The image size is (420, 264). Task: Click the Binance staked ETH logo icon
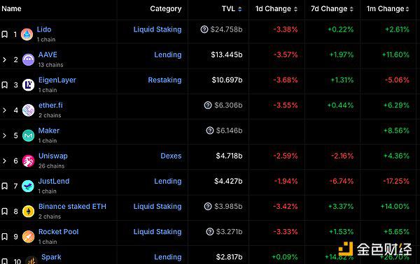pos(28,212)
